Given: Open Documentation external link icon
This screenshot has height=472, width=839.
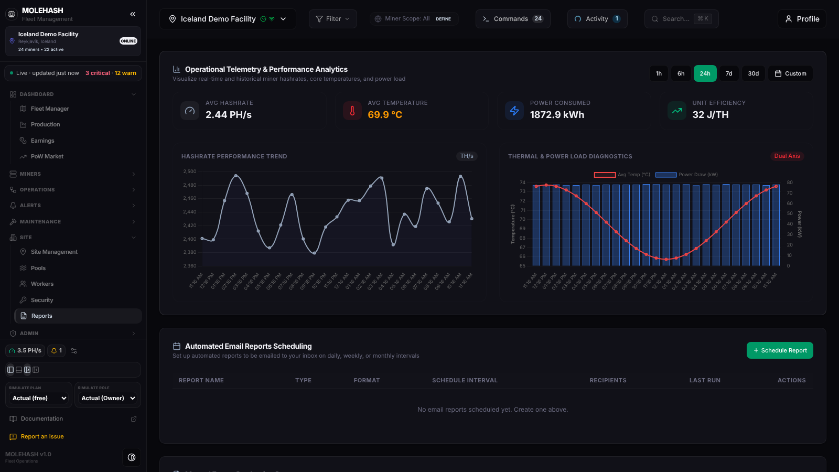Looking at the screenshot, I should pos(134,419).
